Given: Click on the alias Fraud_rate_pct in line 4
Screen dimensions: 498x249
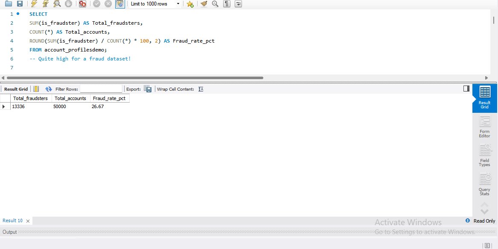Looking at the screenshot, I should pos(194,41).
